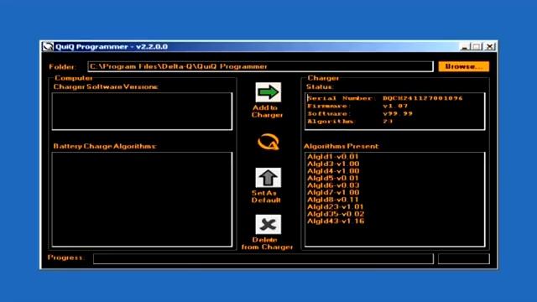Click the Browse... button
The width and height of the screenshot is (537, 302).
464,66
